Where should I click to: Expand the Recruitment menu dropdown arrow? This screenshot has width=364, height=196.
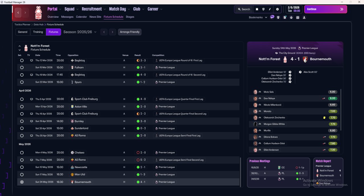pyautogui.click(x=105, y=9)
